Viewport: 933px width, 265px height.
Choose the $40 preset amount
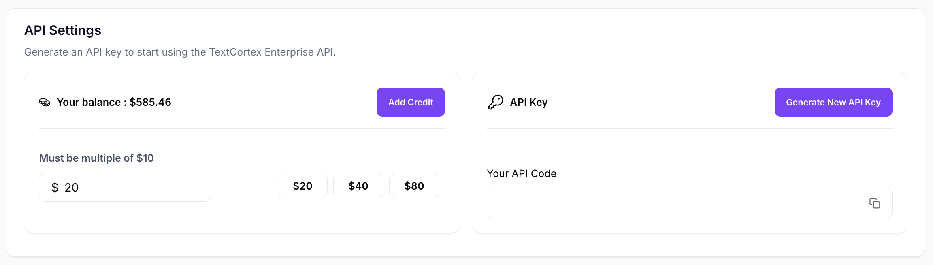358,186
